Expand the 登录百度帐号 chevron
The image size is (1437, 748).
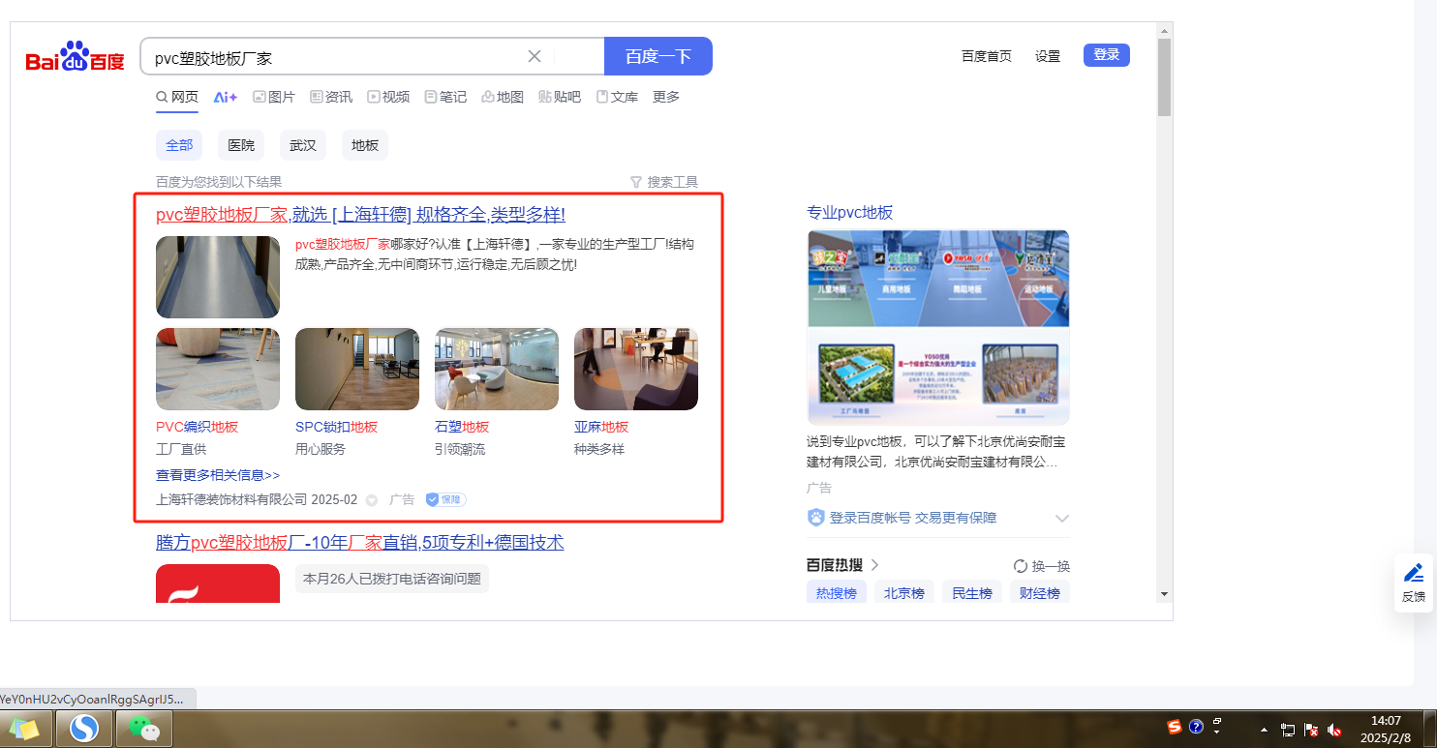1061,518
